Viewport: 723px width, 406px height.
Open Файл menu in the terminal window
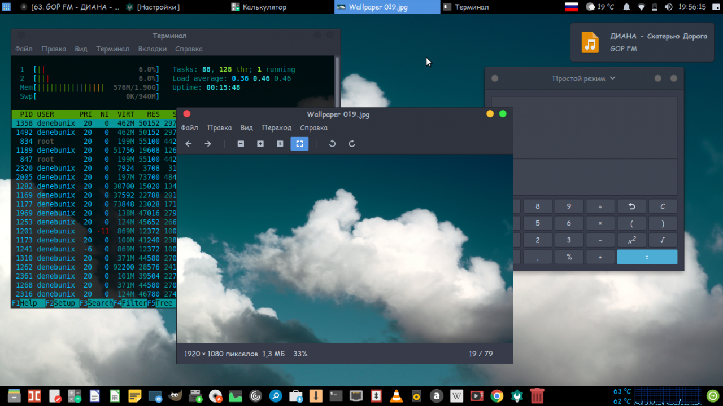tap(24, 49)
